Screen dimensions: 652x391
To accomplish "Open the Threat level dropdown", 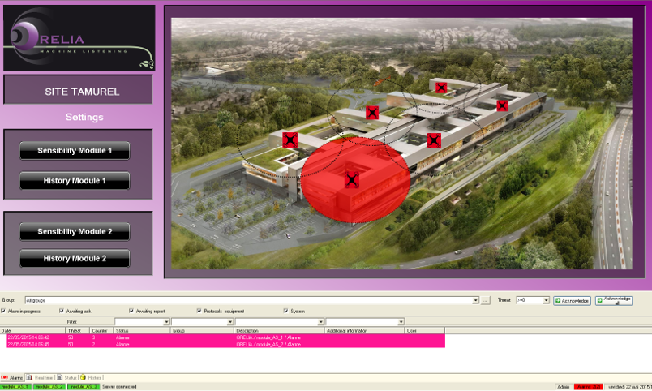I will click(547, 300).
